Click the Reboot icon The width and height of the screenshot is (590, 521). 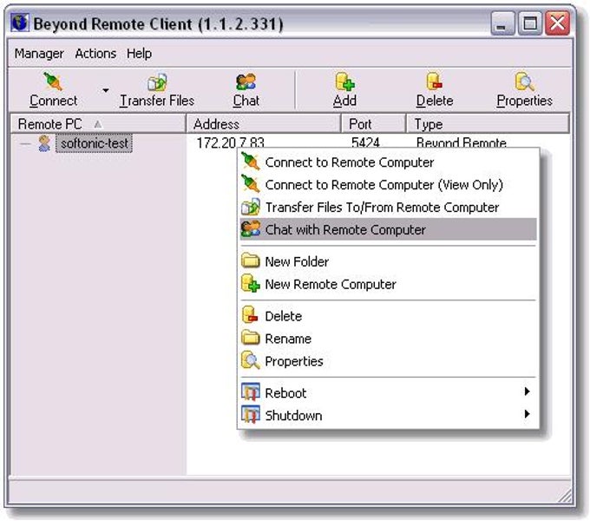[251, 392]
